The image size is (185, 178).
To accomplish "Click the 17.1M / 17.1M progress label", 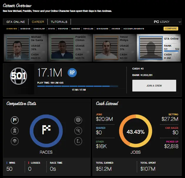I will [79, 90].
